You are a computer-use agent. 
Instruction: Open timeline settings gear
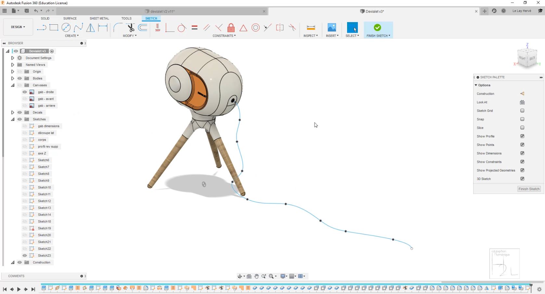[539, 289]
